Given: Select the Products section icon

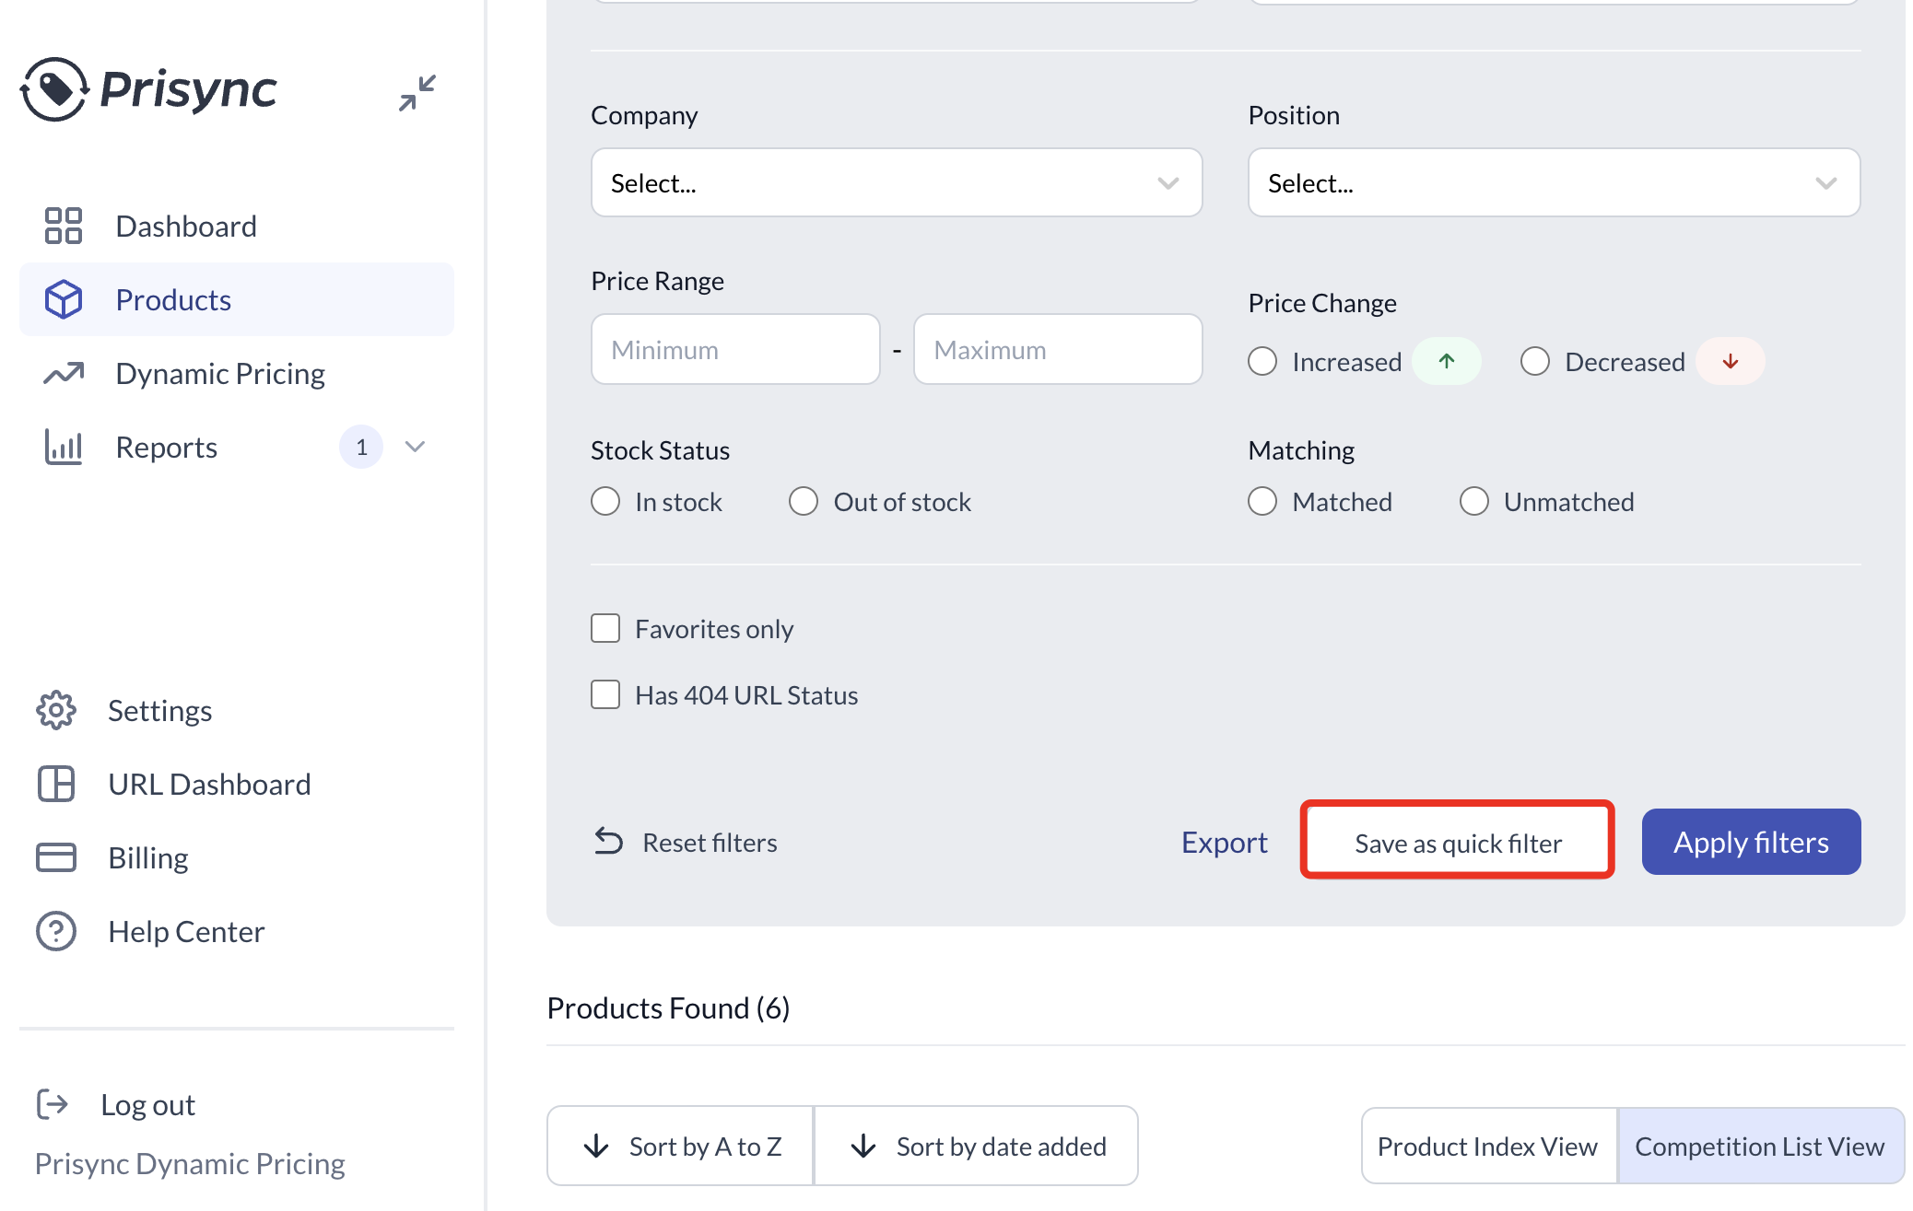Looking at the screenshot, I should tap(63, 298).
